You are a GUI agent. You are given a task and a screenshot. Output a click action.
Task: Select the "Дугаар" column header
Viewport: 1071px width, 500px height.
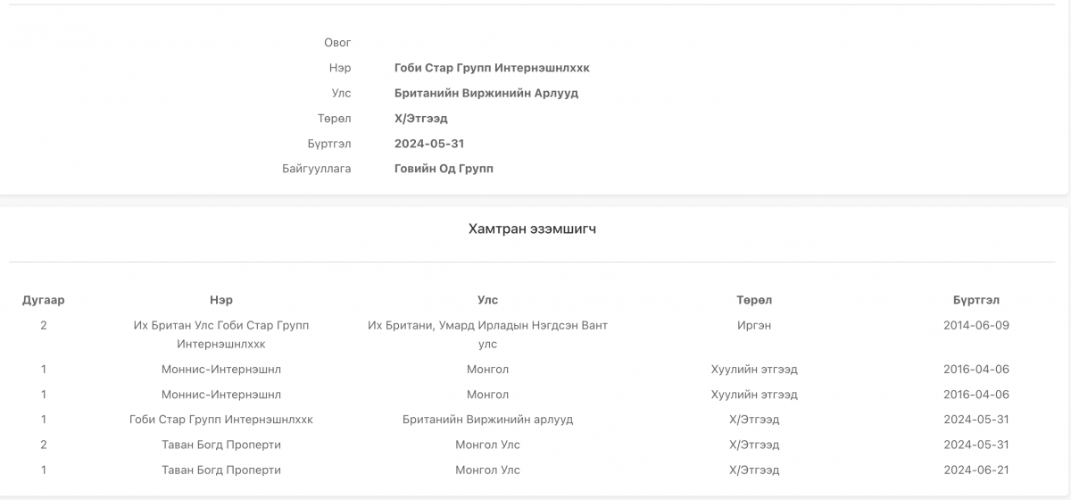click(x=43, y=300)
